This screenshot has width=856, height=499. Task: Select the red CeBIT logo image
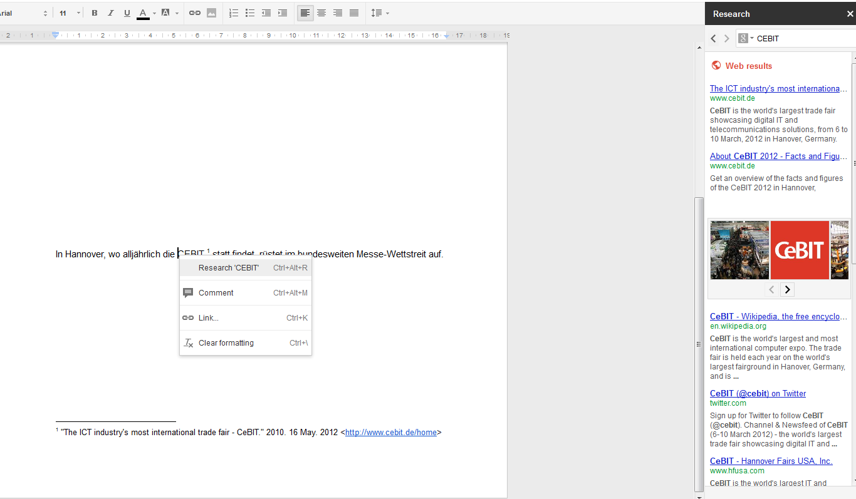coord(800,250)
